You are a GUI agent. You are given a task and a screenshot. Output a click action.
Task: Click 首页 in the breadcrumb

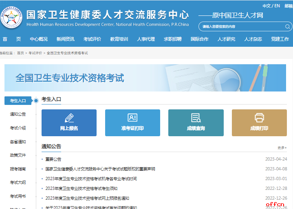tap(20, 53)
